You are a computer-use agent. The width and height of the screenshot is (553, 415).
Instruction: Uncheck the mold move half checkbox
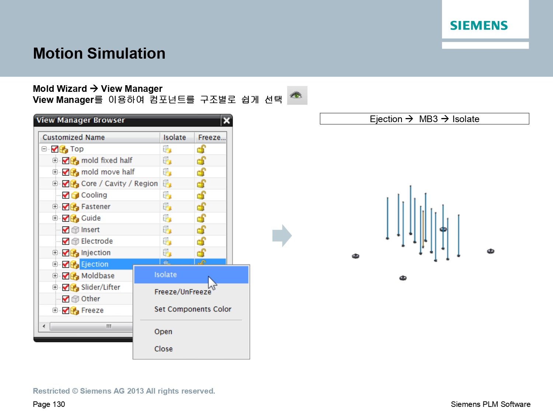(x=66, y=172)
